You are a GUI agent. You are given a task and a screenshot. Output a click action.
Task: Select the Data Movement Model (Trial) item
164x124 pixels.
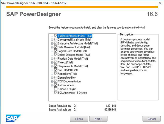tap(74, 47)
